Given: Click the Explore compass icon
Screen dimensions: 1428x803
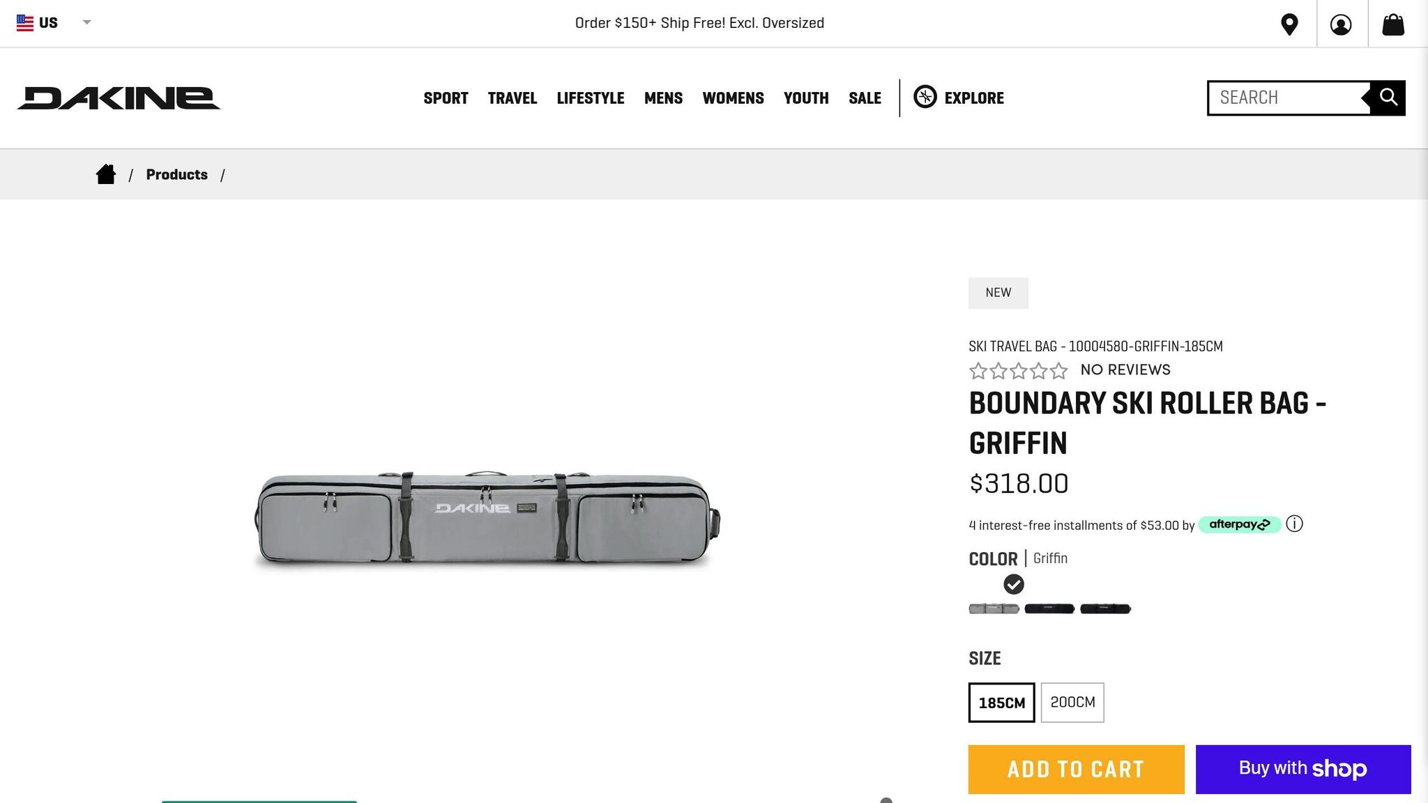Looking at the screenshot, I should tap(925, 97).
